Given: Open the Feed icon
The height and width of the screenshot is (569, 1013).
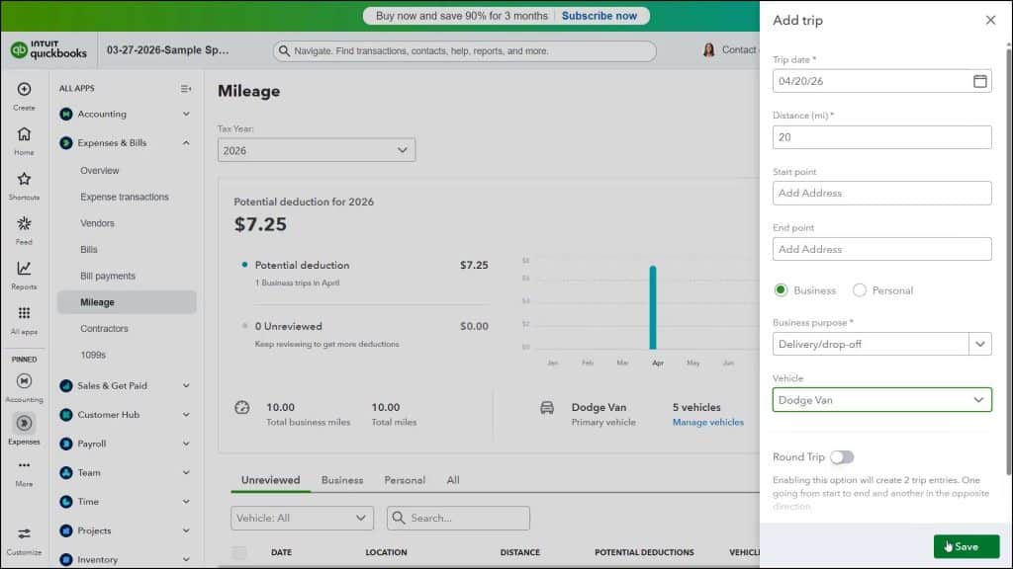Looking at the screenshot, I should point(24,223).
